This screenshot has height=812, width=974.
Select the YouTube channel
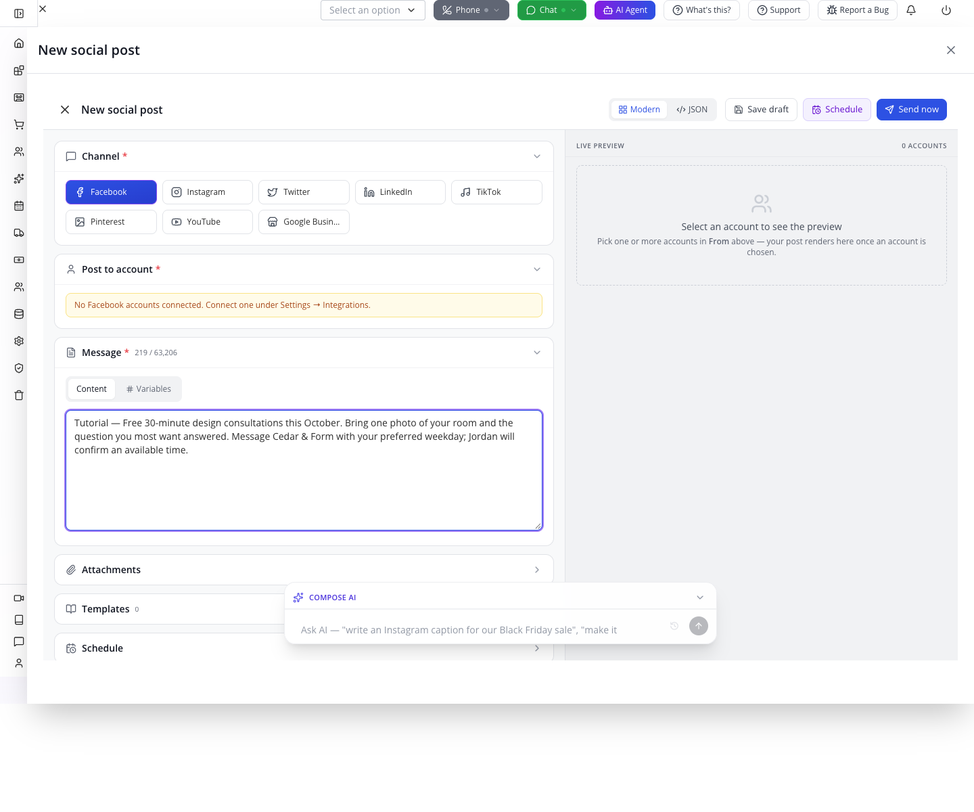[x=208, y=222]
